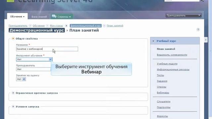Open the Преподаватель field dropdown in form

click(33, 69)
